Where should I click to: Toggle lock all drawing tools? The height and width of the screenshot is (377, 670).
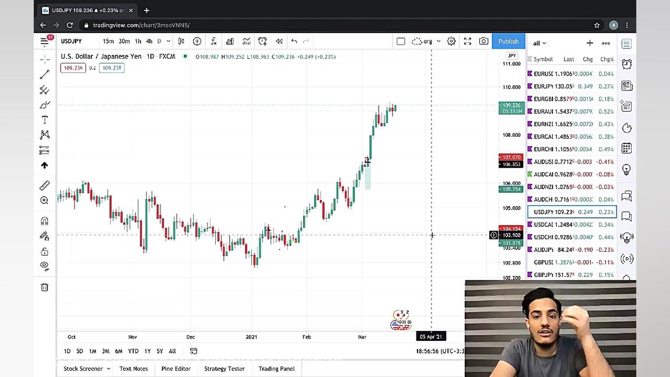pyautogui.click(x=44, y=251)
